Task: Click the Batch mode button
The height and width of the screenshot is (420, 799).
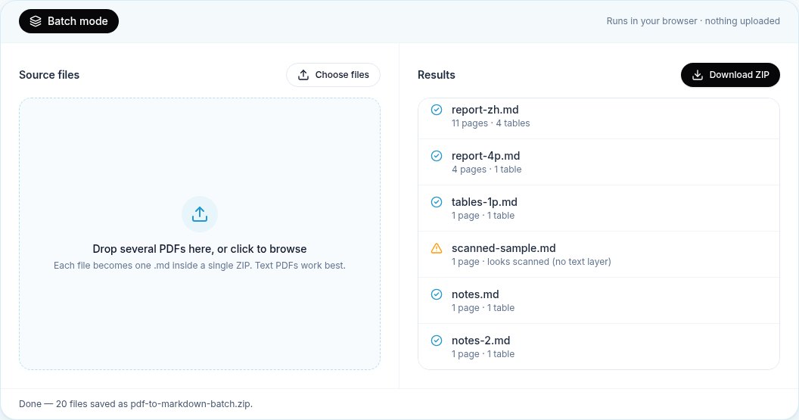Action: [69, 21]
